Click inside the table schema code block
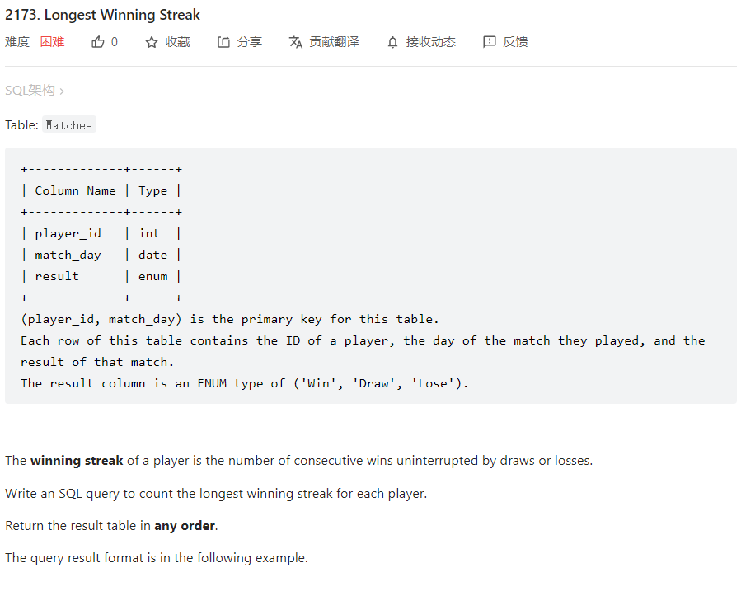This screenshot has width=741, height=591. tap(370, 275)
